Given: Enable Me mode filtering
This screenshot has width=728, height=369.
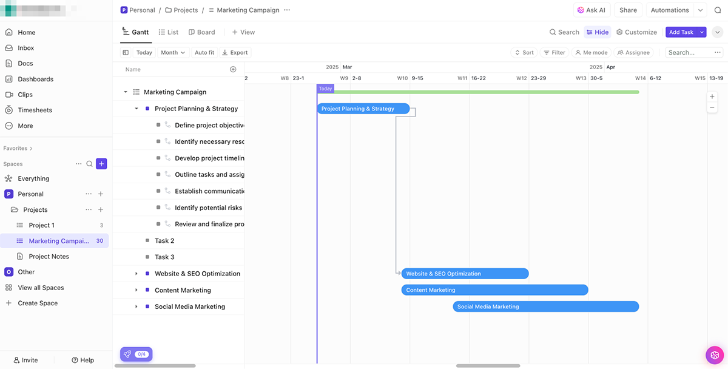Looking at the screenshot, I should [591, 52].
